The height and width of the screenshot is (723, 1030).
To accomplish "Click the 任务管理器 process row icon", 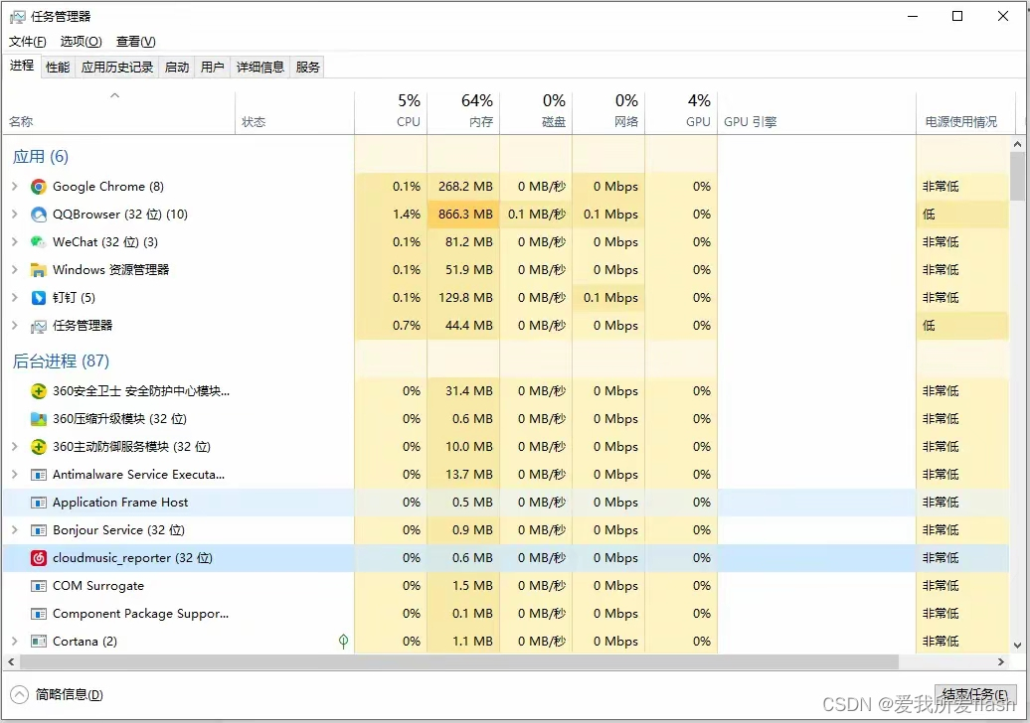I will click(x=39, y=326).
